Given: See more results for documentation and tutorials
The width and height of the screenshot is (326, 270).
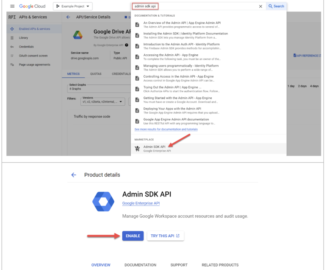Looking at the screenshot, I should 166,129.
